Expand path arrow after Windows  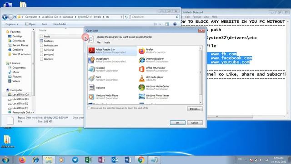click(75, 17)
